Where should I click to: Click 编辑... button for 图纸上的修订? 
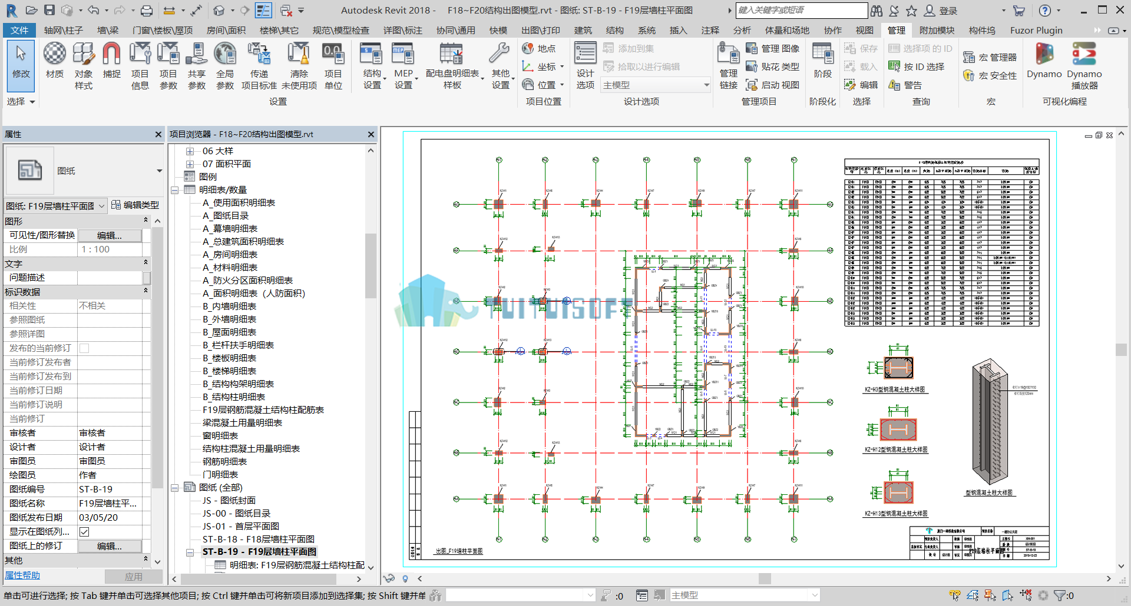click(110, 546)
